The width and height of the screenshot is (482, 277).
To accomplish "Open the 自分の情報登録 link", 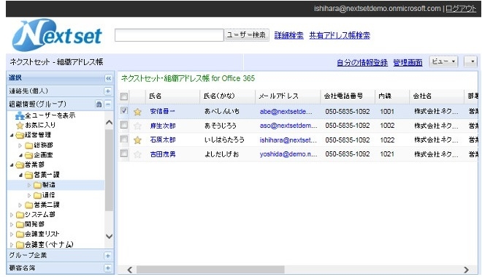I will click(362, 62).
